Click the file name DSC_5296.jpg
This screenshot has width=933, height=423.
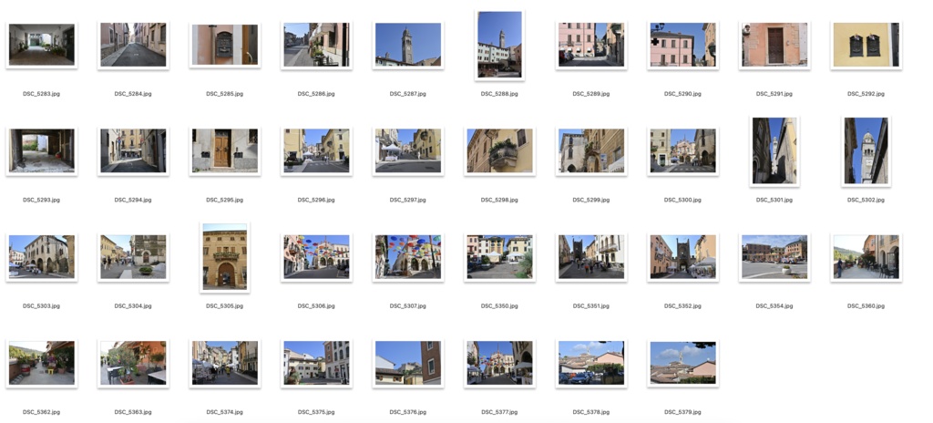click(x=316, y=201)
